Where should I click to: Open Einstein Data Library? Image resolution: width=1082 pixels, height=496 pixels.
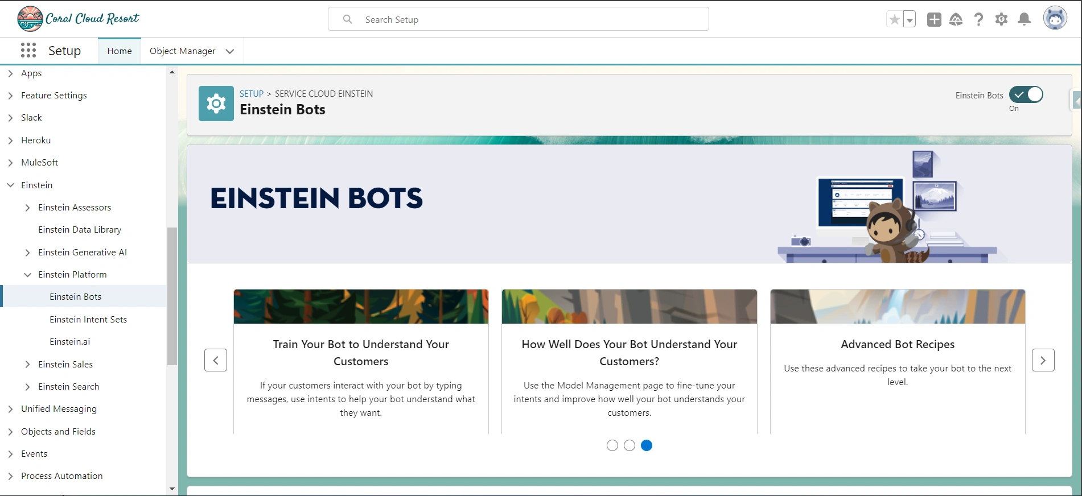(x=80, y=230)
